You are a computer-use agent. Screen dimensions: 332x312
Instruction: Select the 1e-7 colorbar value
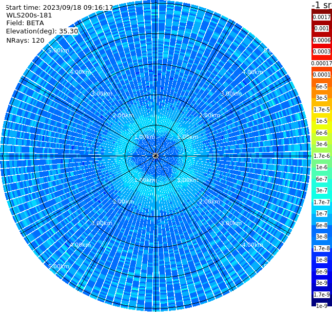tap(322, 213)
